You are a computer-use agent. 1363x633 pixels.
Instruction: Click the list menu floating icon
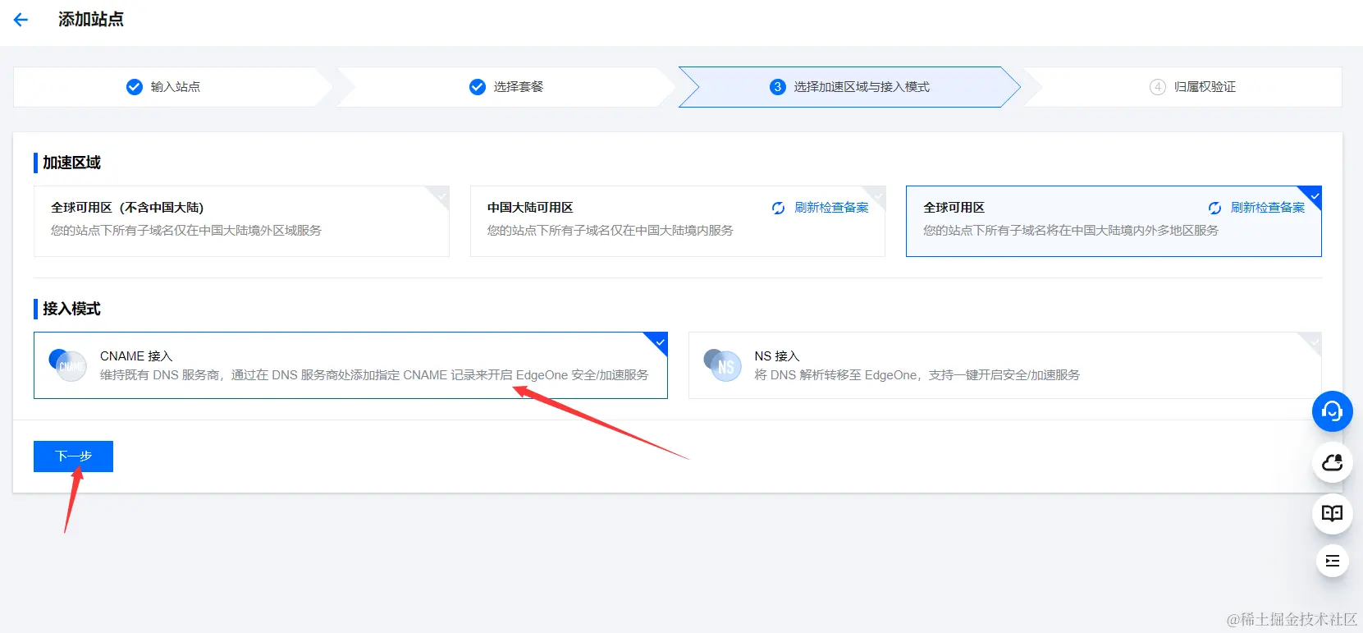(x=1332, y=561)
